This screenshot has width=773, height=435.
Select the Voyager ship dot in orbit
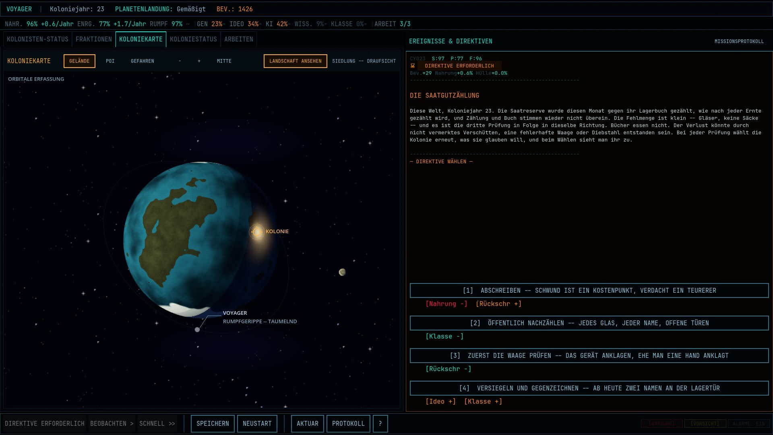point(197,330)
